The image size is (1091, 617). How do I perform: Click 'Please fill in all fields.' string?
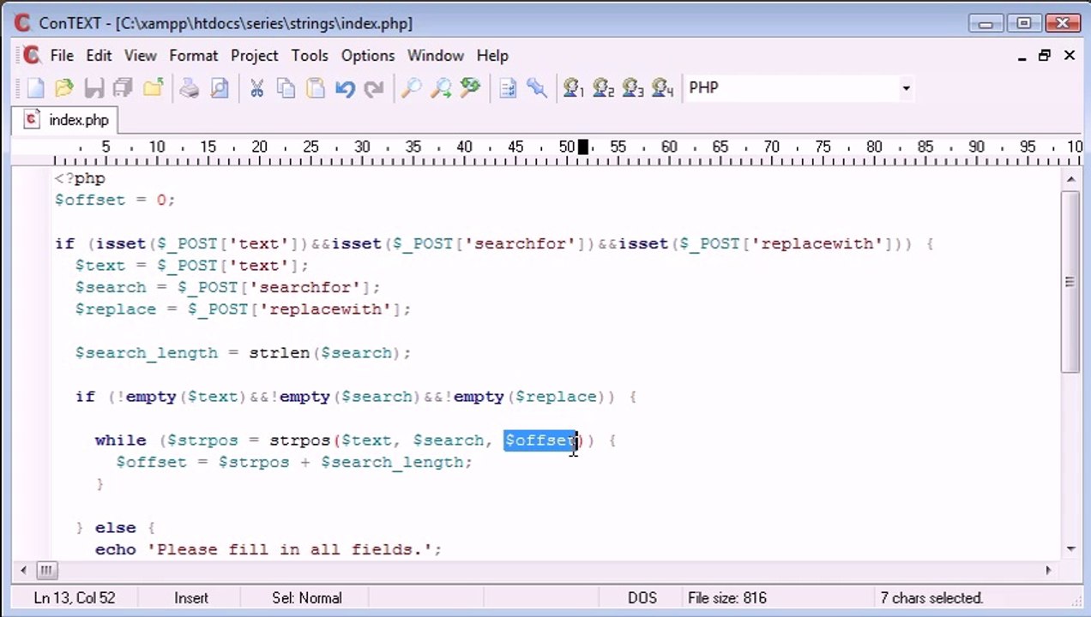(291, 549)
